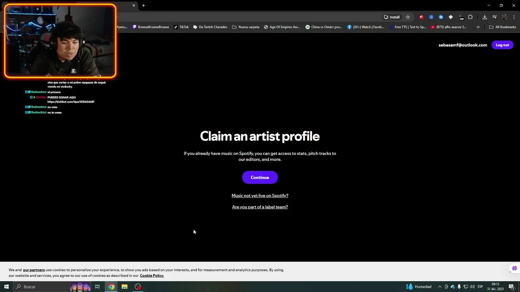Click the Buscar taskbar search box
Viewport: 520px width, 292px height.
point(53,287)
